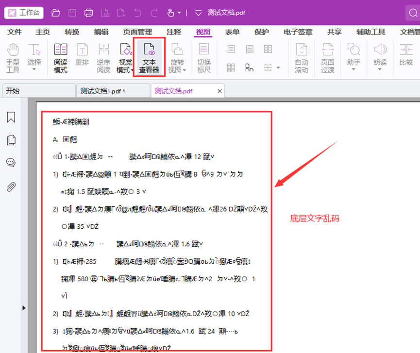Expand the quick access customize dropdown arrow
420x353 pixels.
[x=198, y=13]
